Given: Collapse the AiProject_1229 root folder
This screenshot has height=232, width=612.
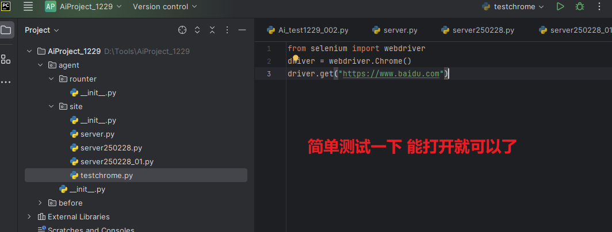Looking at the screenshot, I should pos(29,52).
